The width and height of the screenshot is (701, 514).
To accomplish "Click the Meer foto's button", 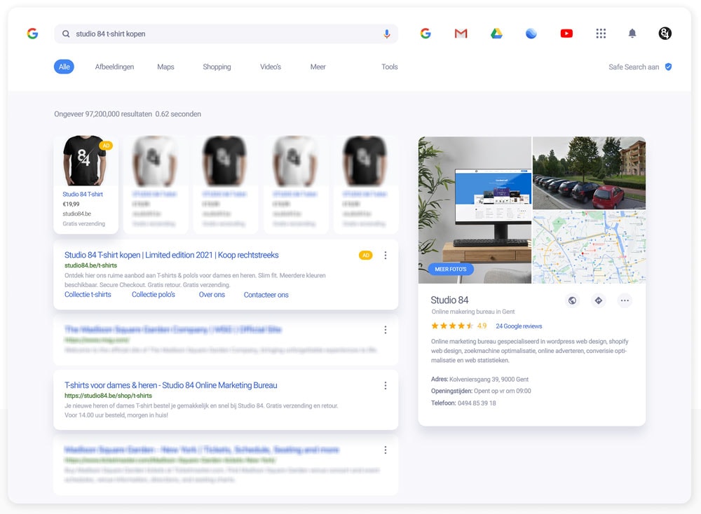I will click(x=451, y=269).
